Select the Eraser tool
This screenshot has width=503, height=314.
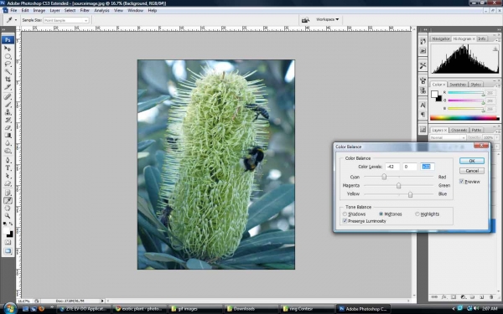(8, 127)
